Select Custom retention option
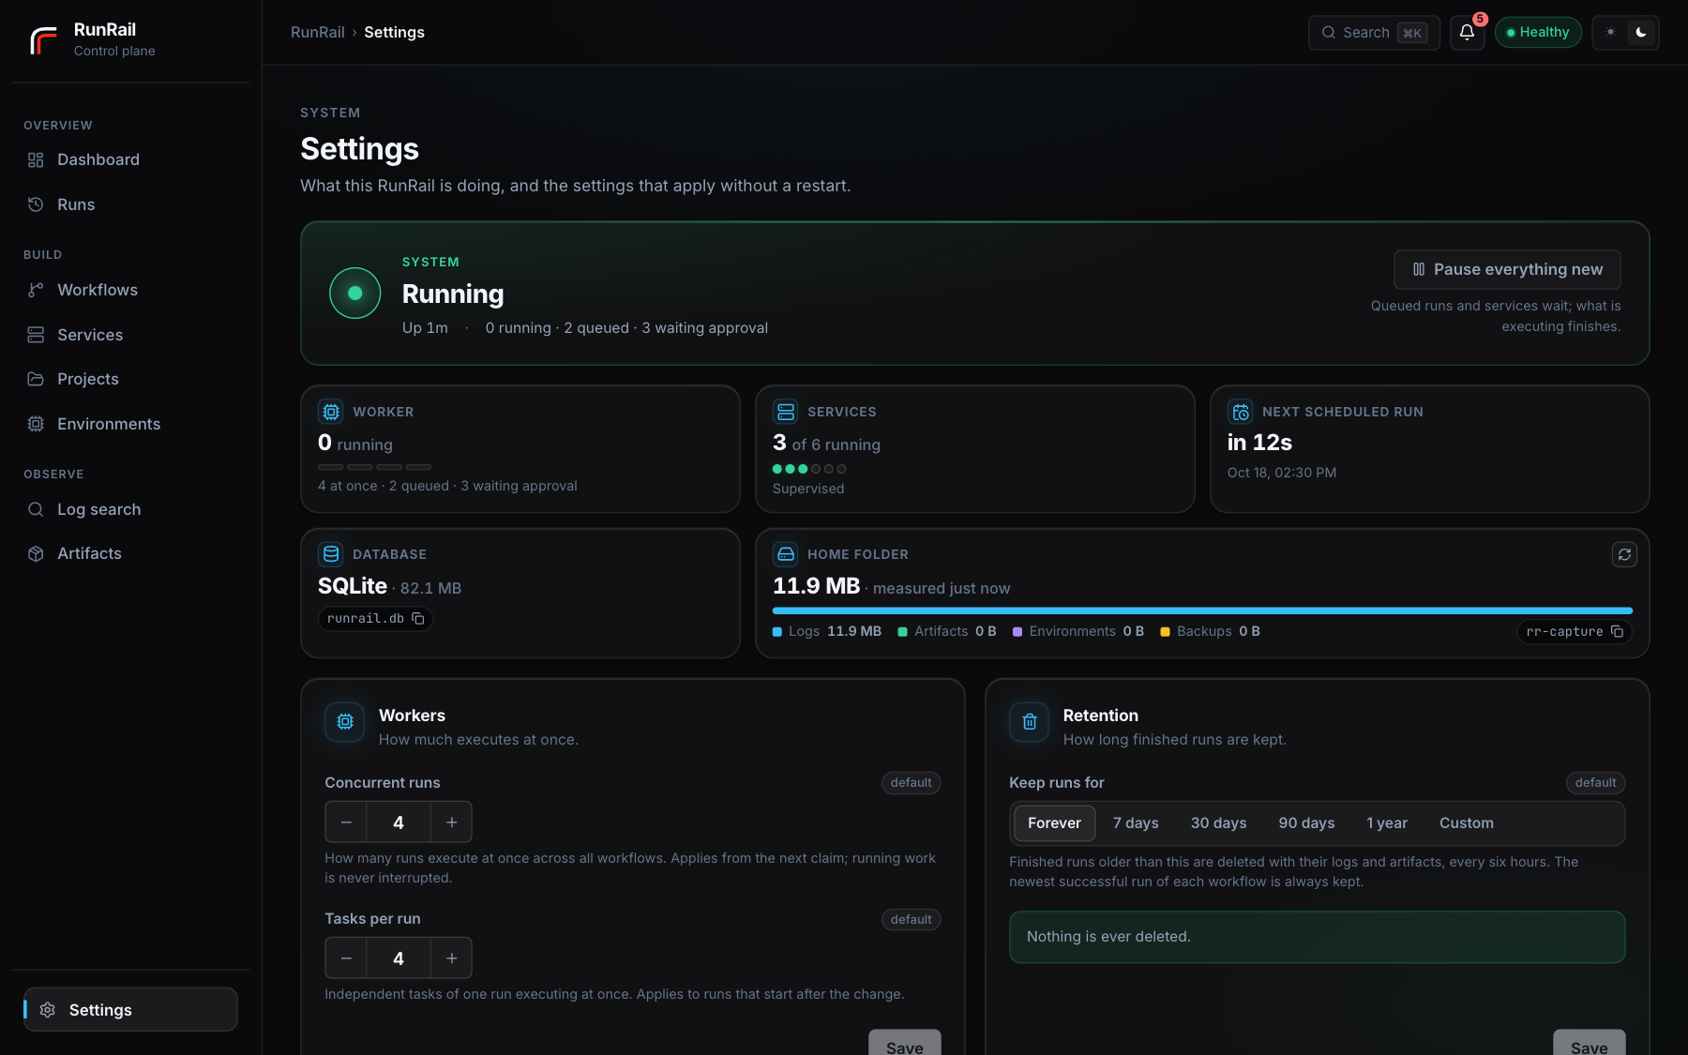The width and height of the screenshot is (1688, 1055). [x=1467, y=823]
